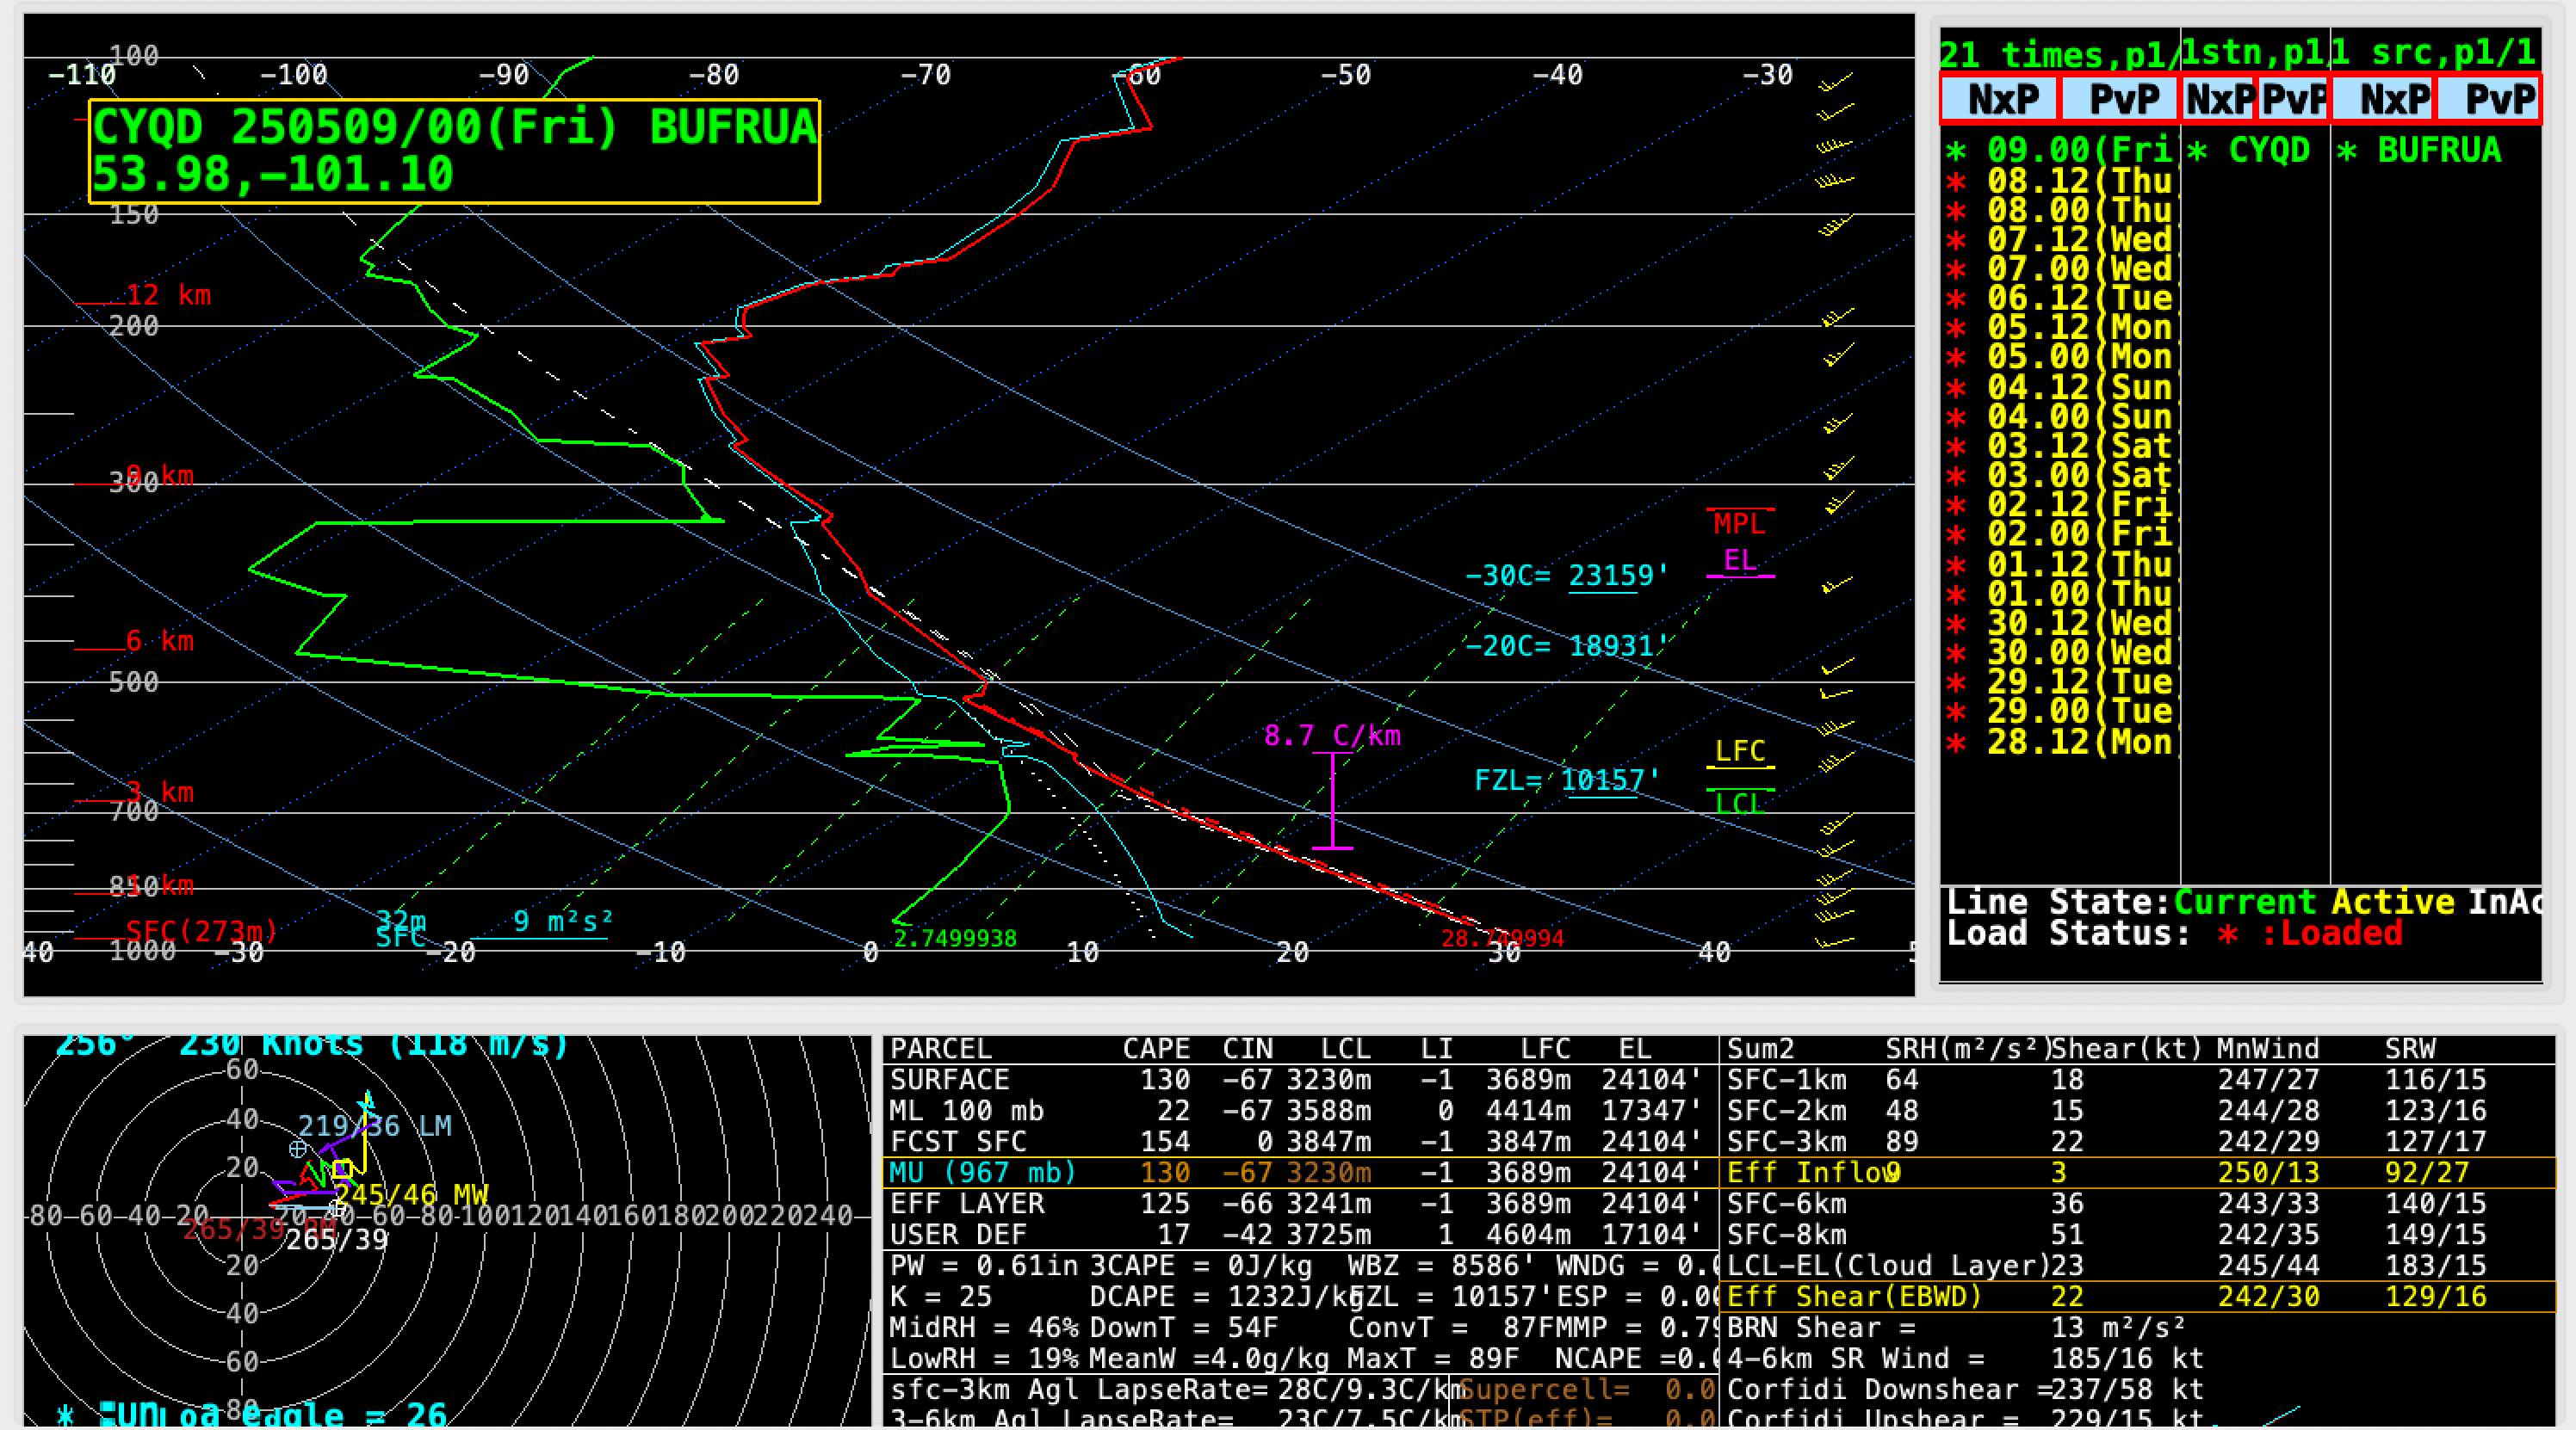Click the 9 m²s² helicity label

(562, 921)
